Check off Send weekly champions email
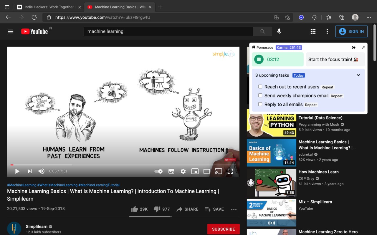The image size is (377, 235). pyautogui.click(x=260, y=95)
